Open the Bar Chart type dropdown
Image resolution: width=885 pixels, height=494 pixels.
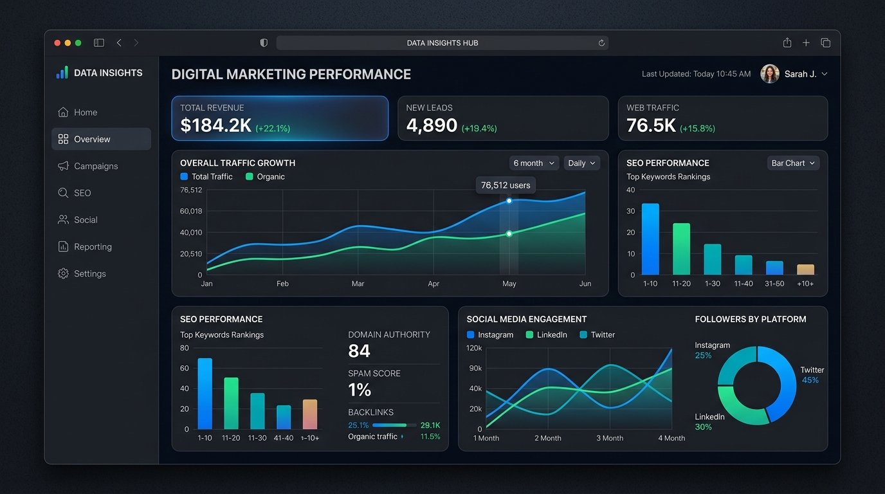[793, 163]
